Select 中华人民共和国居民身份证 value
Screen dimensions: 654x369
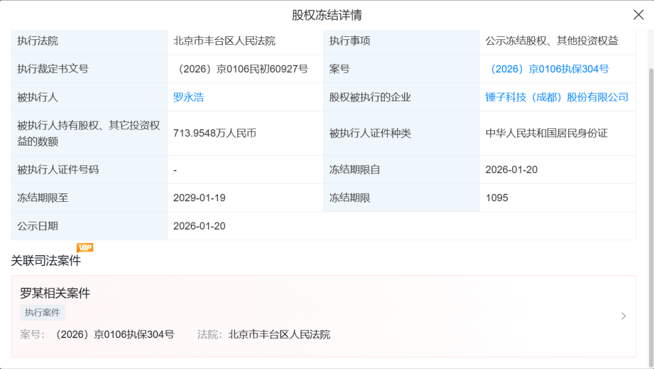(546, 133)
